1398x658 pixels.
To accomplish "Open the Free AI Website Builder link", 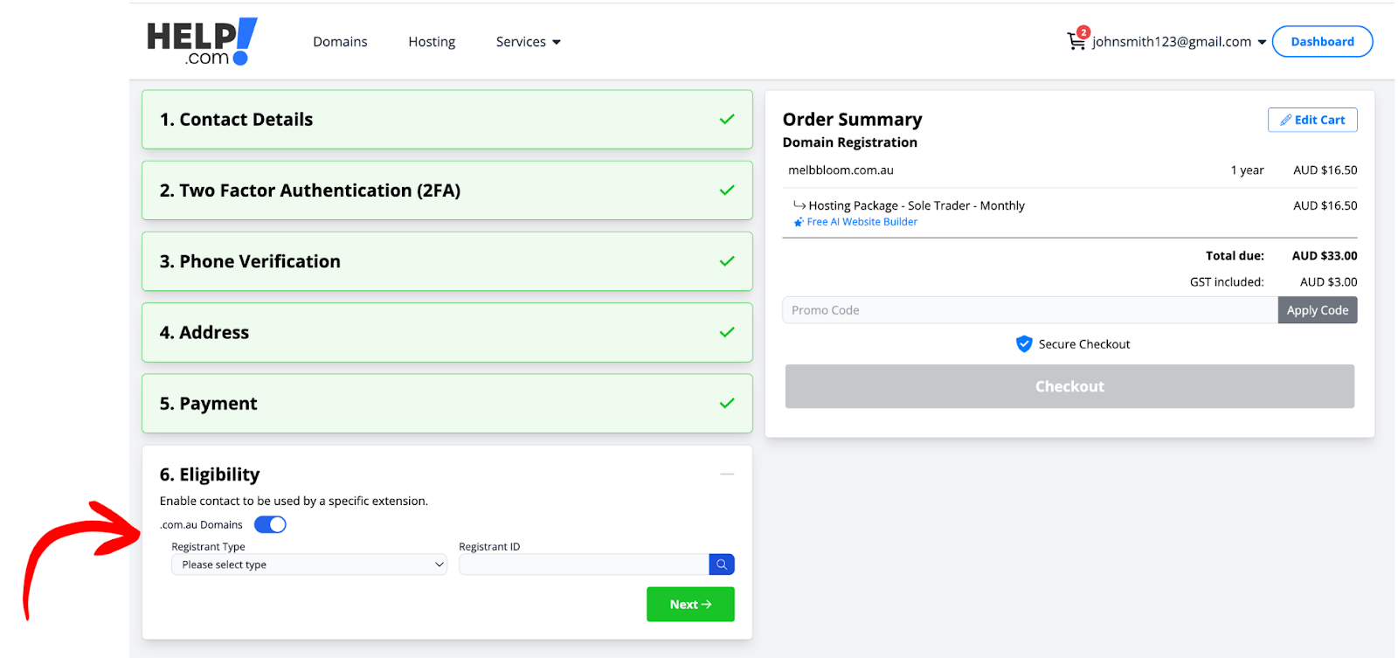I will tap(862, 222).
